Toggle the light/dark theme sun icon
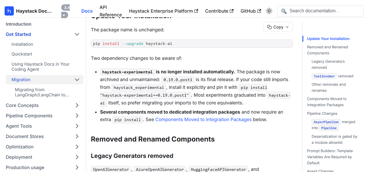This screenshot has width=368, height=172. [269, 11]
